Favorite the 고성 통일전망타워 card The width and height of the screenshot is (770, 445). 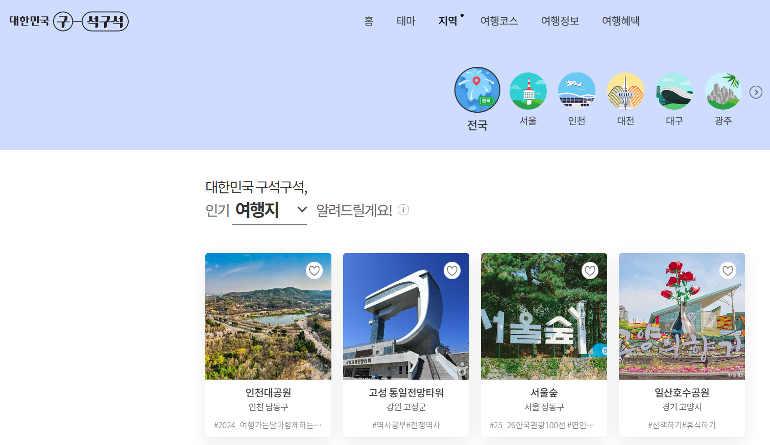(451, 270)
